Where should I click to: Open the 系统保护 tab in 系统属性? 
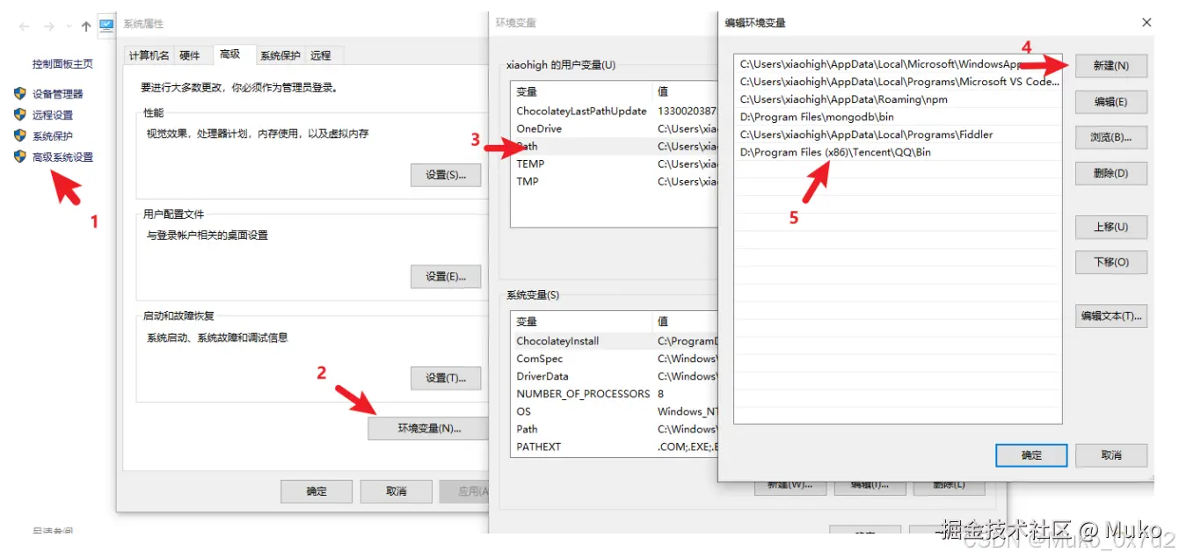(x=280, y=55)
